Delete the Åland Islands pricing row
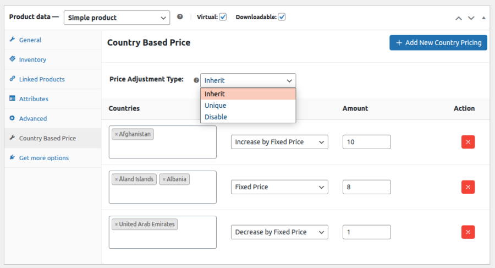This screenshot has height=268, width=495. [468, 187]
